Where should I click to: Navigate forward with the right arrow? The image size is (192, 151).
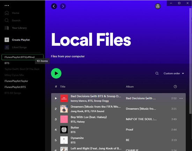[63, 6]
